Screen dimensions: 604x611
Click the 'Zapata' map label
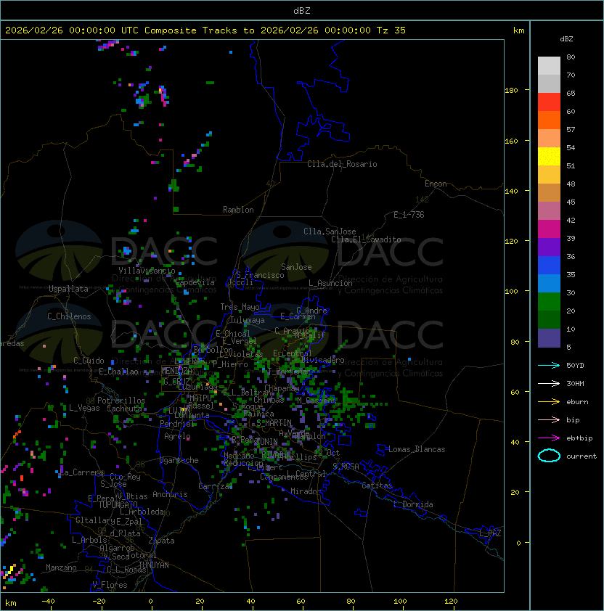click(161, 541)
